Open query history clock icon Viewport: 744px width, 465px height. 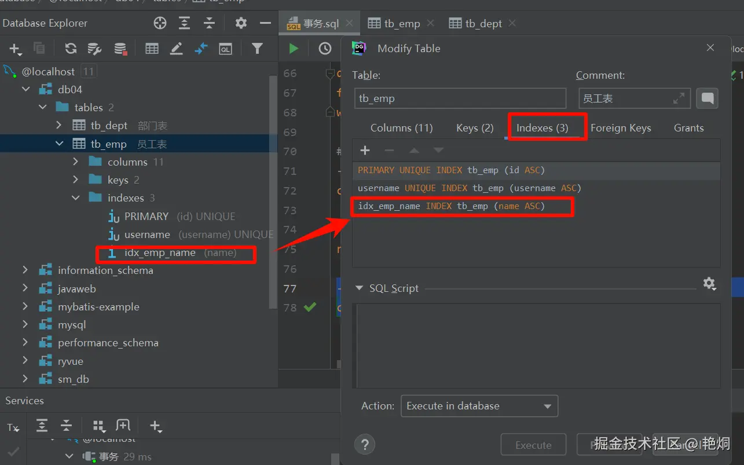(x=325, y=49)
